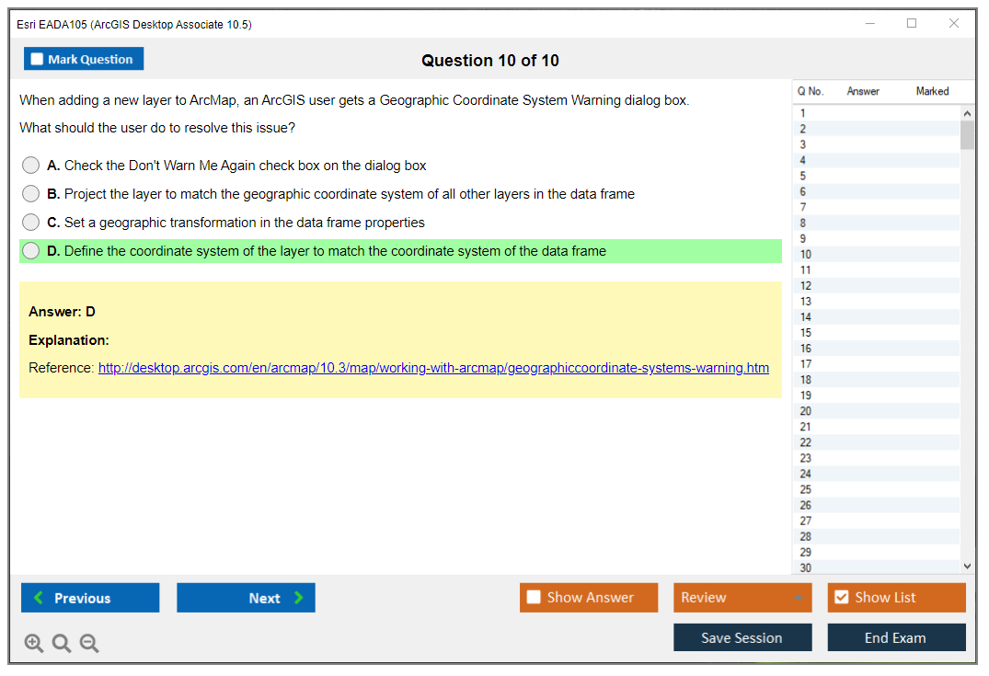This screenshot has width=989, height=676.
Task: Minimize the exam window
Action: pos(869,24)
